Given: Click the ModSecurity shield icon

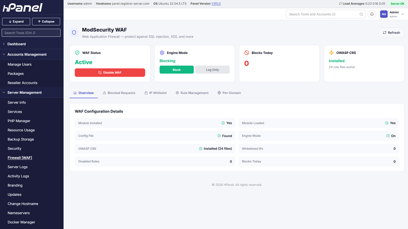Looking at the screenshot, I should [74, 32].
